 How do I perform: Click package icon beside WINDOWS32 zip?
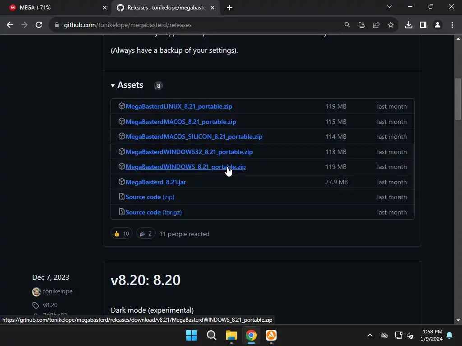point(121,151)
